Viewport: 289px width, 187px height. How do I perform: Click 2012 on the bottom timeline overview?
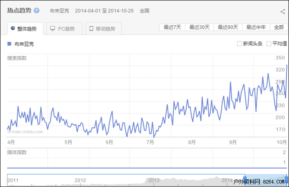pyautogui.click(x=80, y=180)
